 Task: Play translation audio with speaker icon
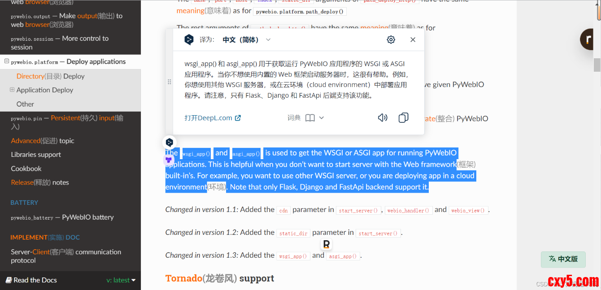click(383, 117)
